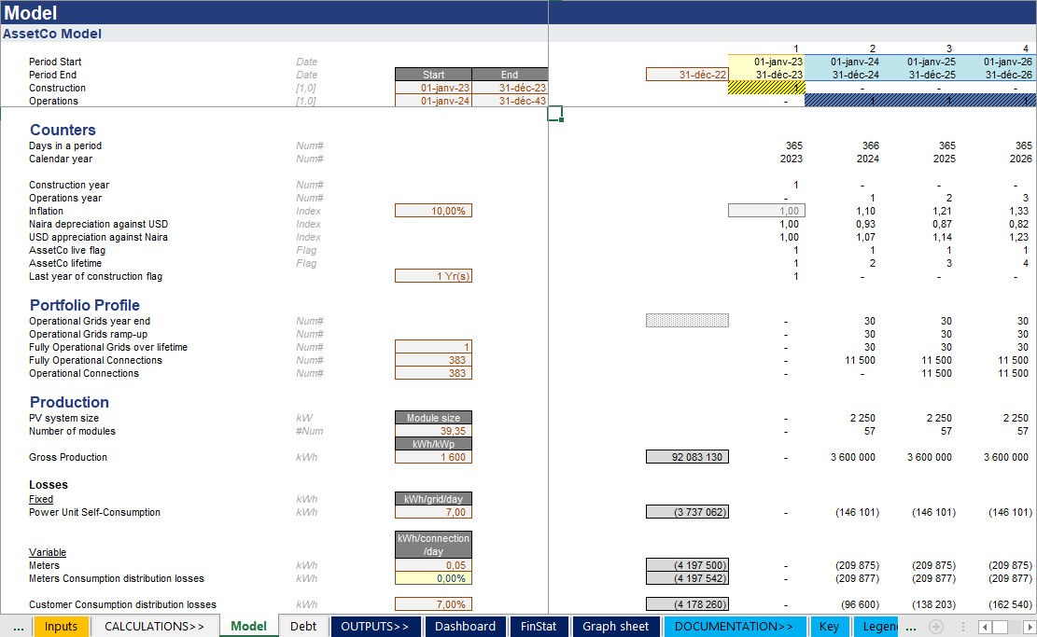Image resolution: width=1037 pixels, height=637 pixels.
Task: Click the 31-déc-22 date cell
Action: pyautogui.click(x=687, y=75)
